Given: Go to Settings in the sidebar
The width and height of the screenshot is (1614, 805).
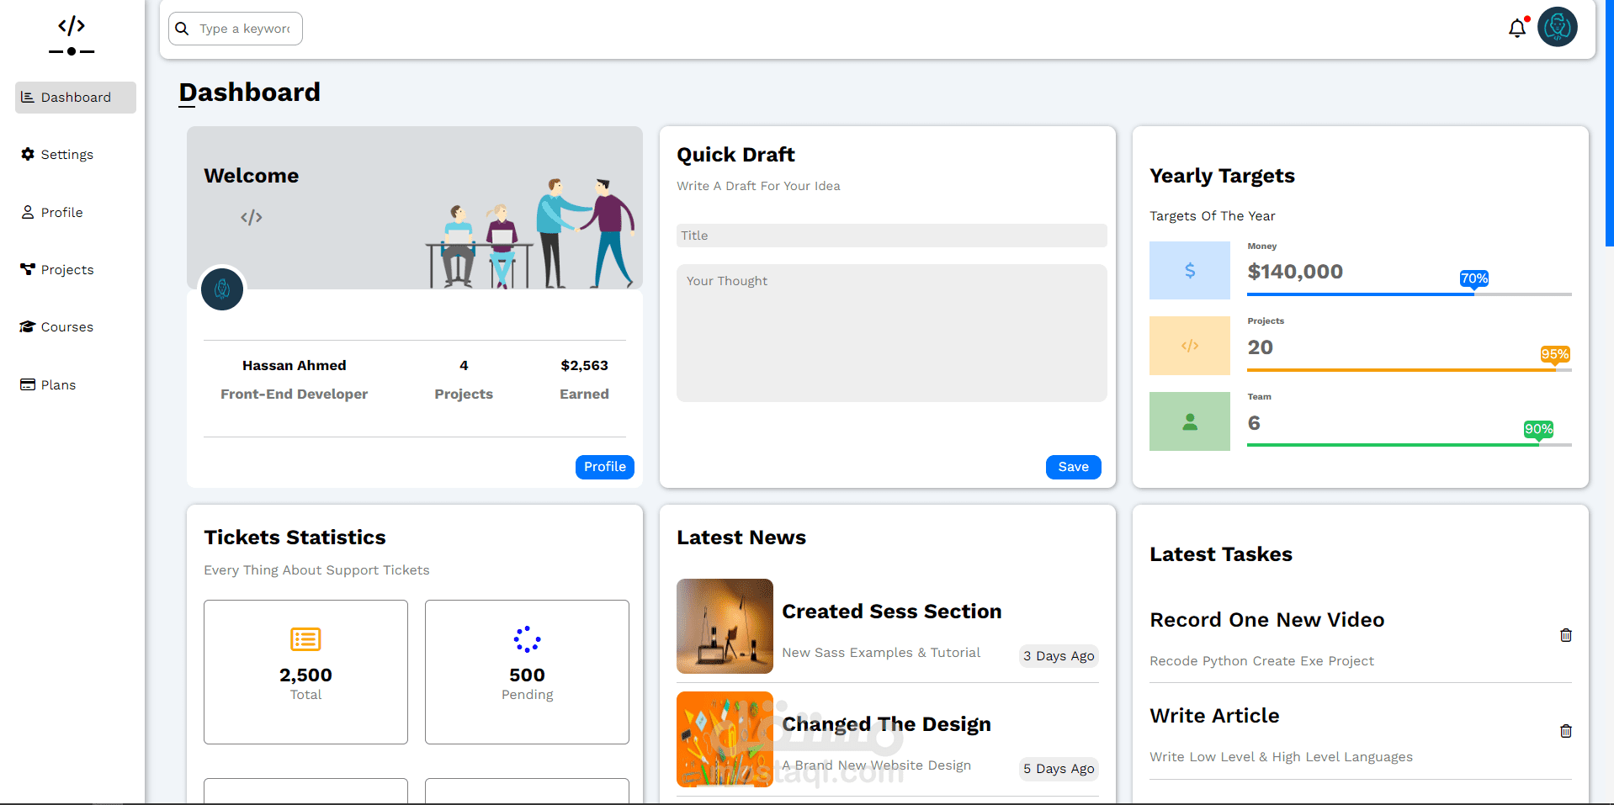Looking at the screenshot, I should point(76,155).
